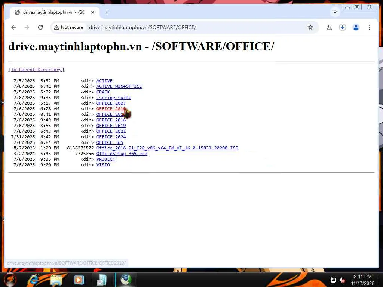Reload the current page
This screenshot has width=383, height=287.
pyautogui.click(x=40, y=27)
